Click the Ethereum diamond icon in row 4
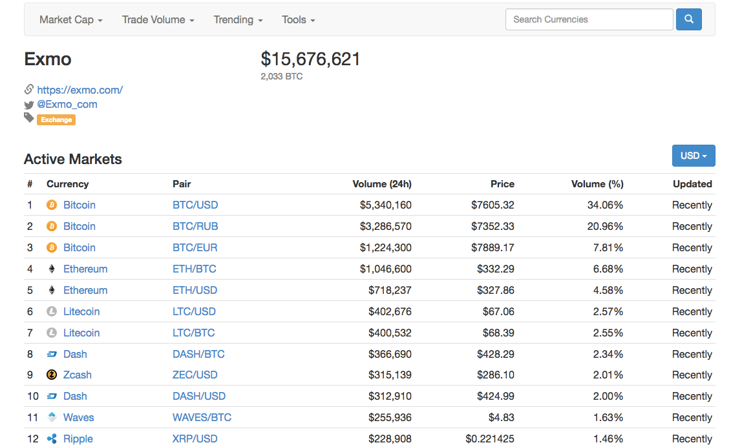The image size is (753, 445). coord(52,269)
